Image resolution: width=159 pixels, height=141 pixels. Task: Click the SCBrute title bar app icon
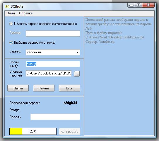point(7,6)
